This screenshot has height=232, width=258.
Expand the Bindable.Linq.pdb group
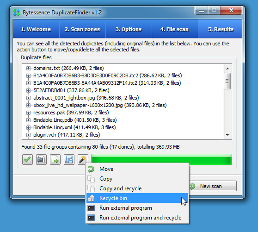[28, 120]
